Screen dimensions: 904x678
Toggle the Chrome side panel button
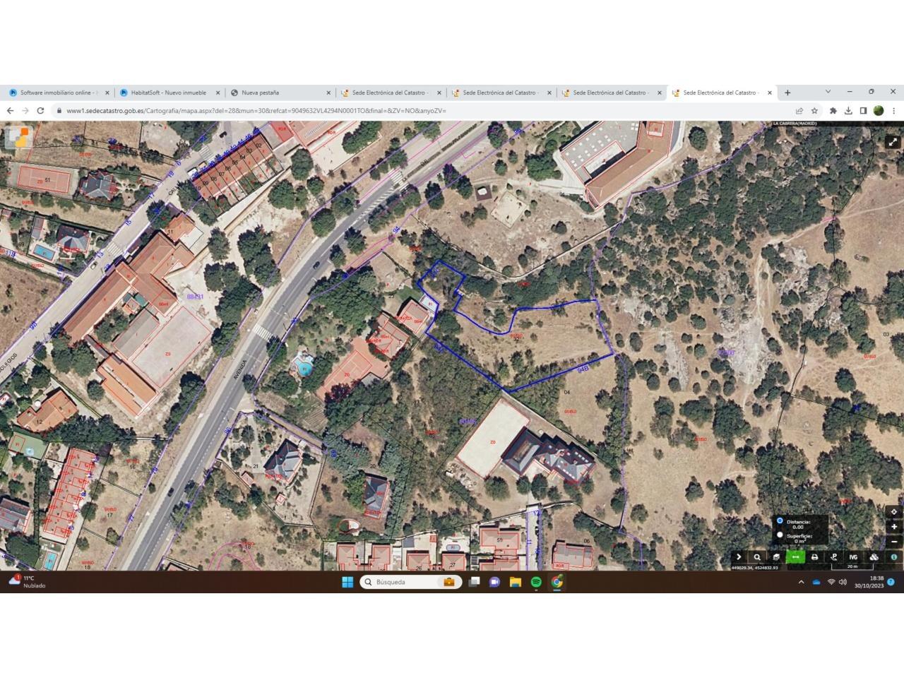click(x=863, y=111)
